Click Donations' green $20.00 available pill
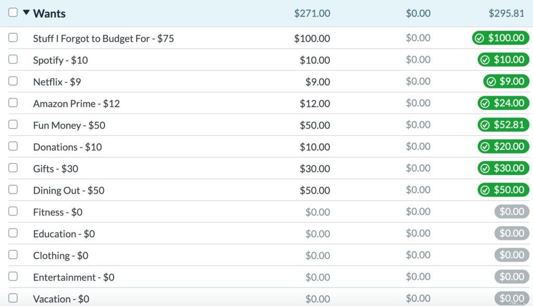Screen dimensions: 533x306 pyautogui.click(x=503, y=146)
